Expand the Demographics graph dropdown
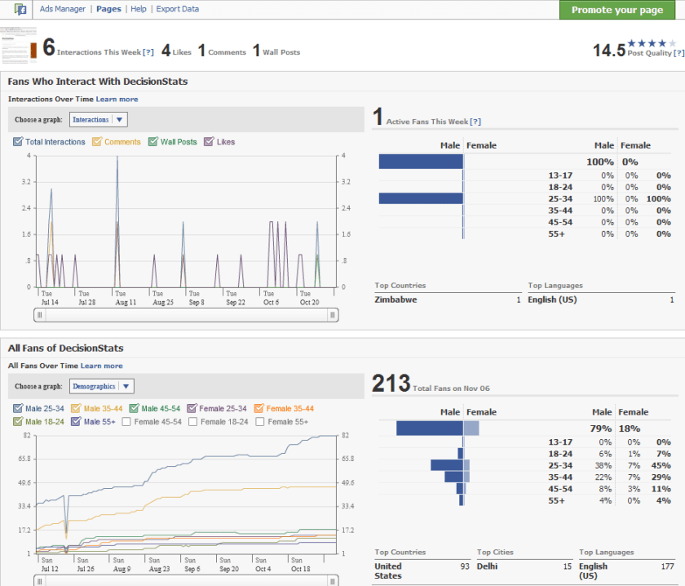This screenshot has height=586, width=685. 101,387
